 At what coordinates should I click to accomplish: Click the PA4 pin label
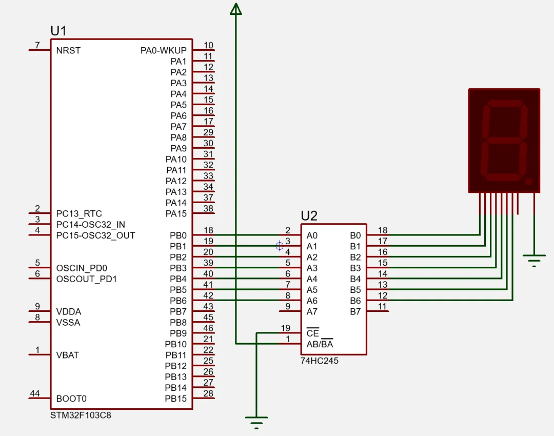click(179, 94)
